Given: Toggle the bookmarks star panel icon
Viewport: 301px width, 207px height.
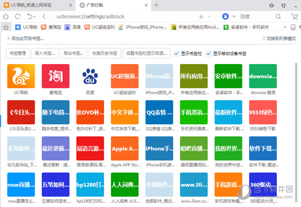Looking at the screenshot, I should pyautogui.click(x=6, y=27).
